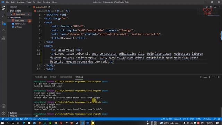Open the View menu
Image resolution: width=222 pixels, height=125 pixels.
click(x=28, y=2)
